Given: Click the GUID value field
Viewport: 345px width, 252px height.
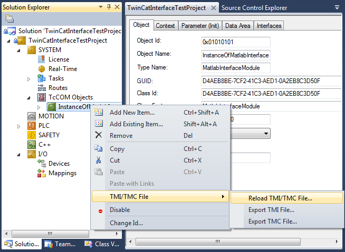Looking at the screenshot, I should [x=271, y=81].
